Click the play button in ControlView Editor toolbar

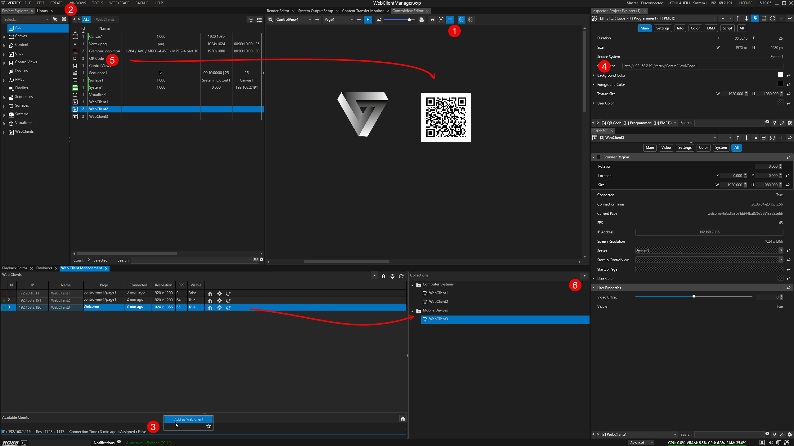(x=368, y=20)
